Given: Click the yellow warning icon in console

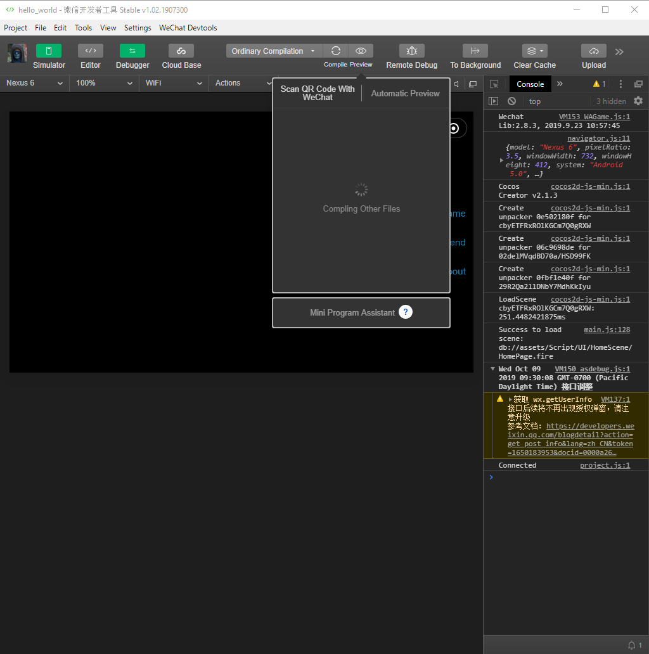Looking at the screenshot, I should tap(500, 399).
